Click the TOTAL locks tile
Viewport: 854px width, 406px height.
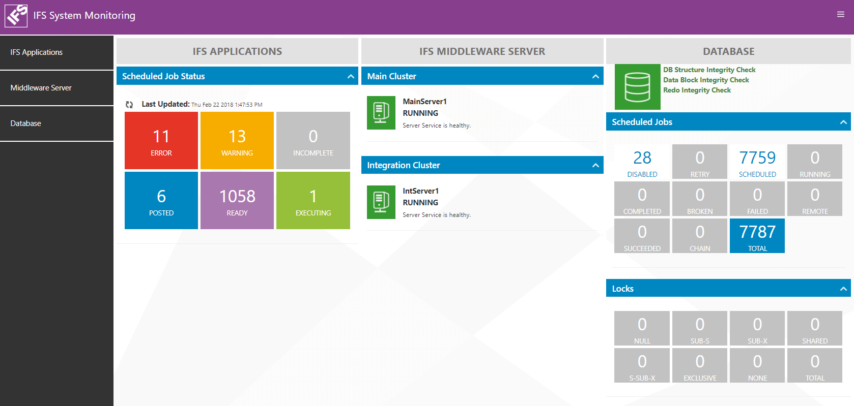pyautogui.click(x=815, y=365)
